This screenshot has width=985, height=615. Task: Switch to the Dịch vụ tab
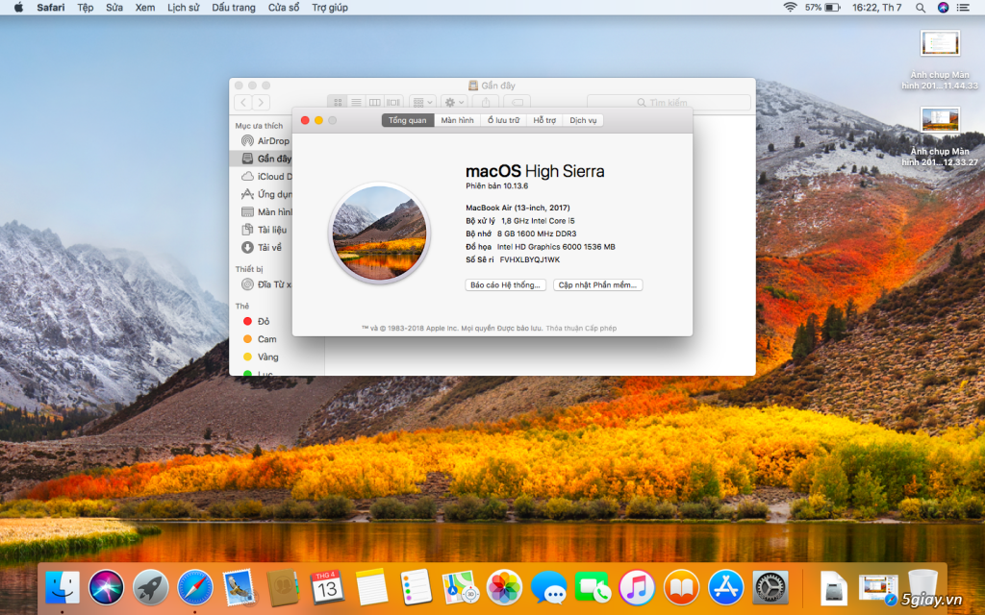(x=583, y=120)
